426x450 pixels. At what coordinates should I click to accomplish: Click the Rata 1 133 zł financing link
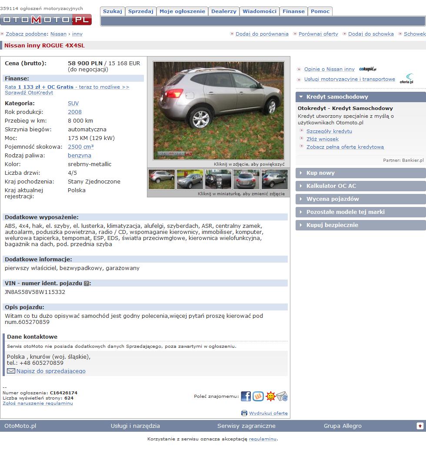point(67,87)
